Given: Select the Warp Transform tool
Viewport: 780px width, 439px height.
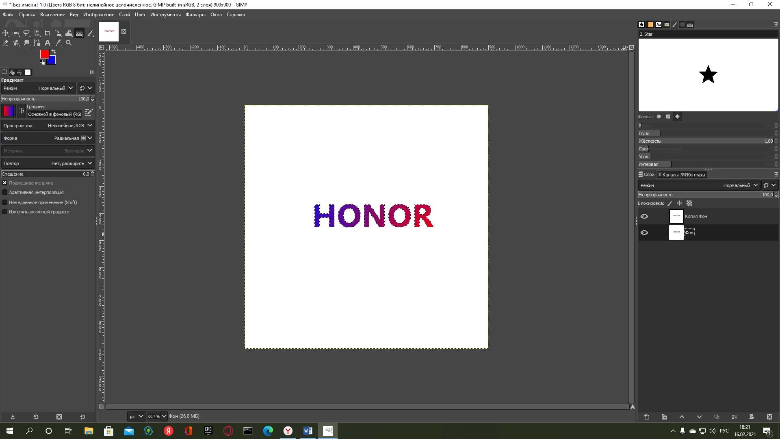Looking at the screenshot, I should click(x=69, y=33).
